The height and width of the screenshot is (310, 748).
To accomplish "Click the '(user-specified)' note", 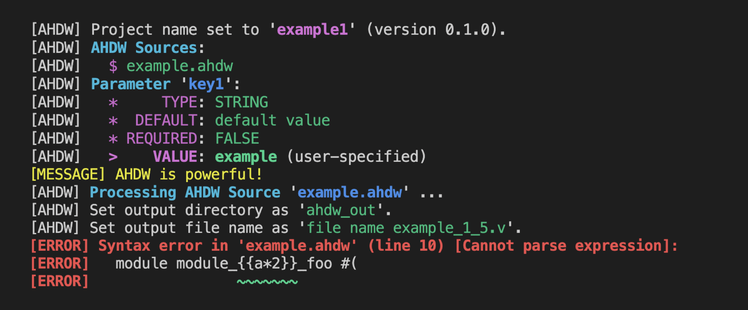I will (x=356, y=157).
